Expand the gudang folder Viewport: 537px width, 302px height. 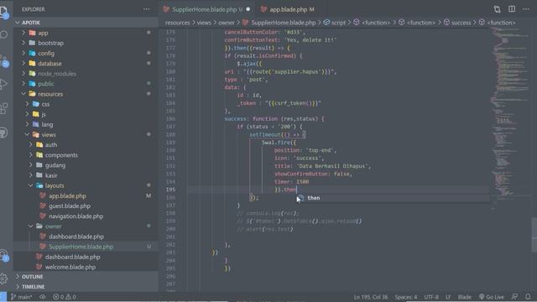pos(86,165)
